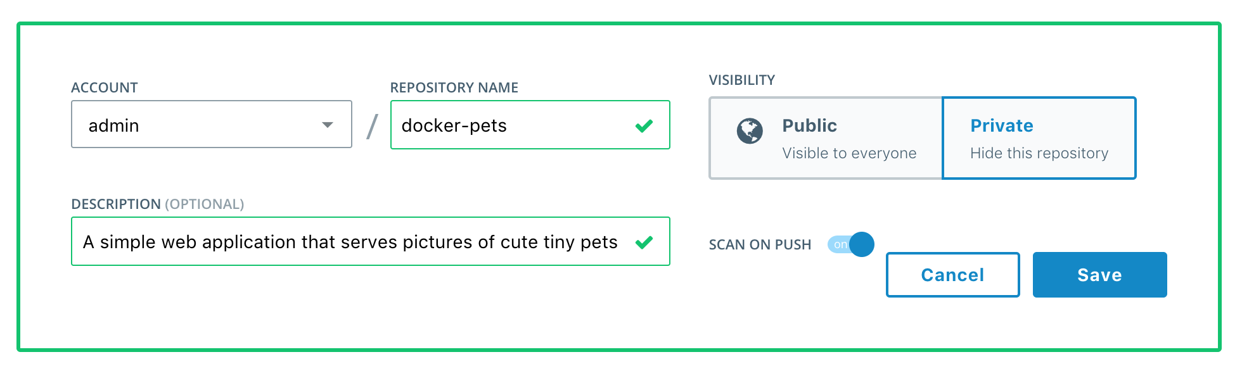This screenshot has width=1242, height=371.
Task: Click the slash separator after account field
Action: tap(372, 126)
